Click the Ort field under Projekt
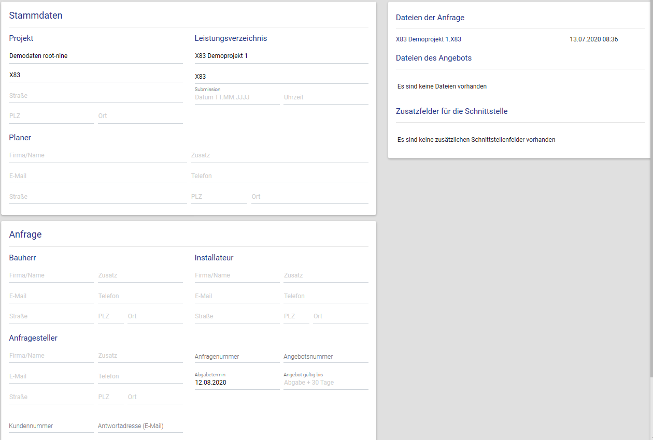The image size is (653, 440). tap(140, 116)
